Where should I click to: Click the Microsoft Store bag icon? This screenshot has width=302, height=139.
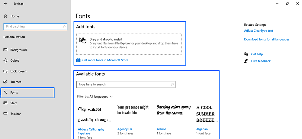78,60
